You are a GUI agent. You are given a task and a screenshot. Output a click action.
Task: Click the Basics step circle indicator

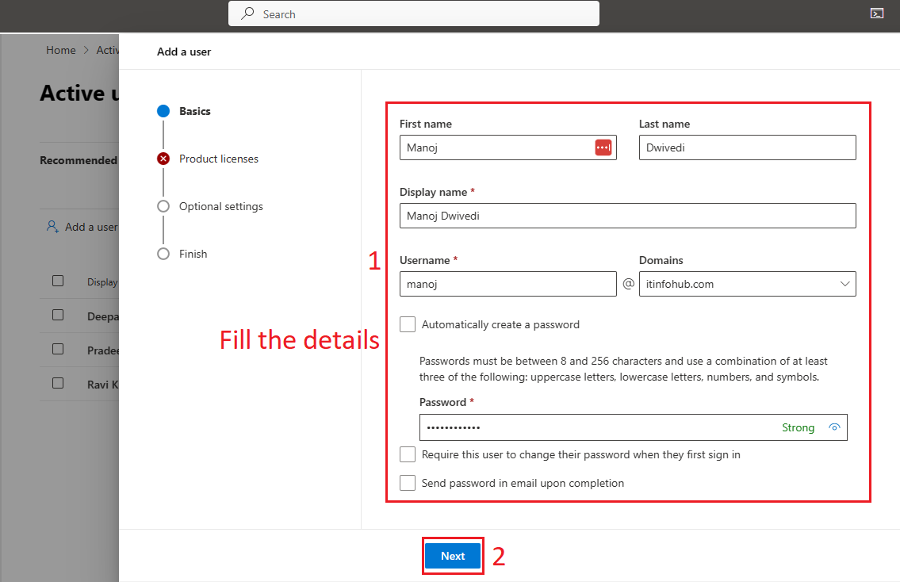pos(163,111)
